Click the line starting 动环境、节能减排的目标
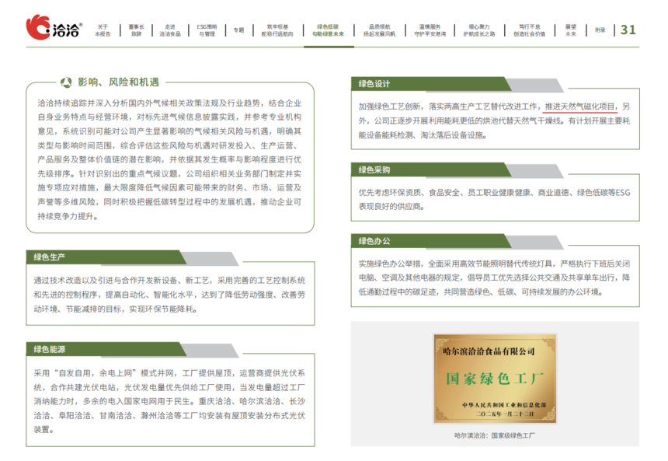The image size is (668, 461). 116,309
